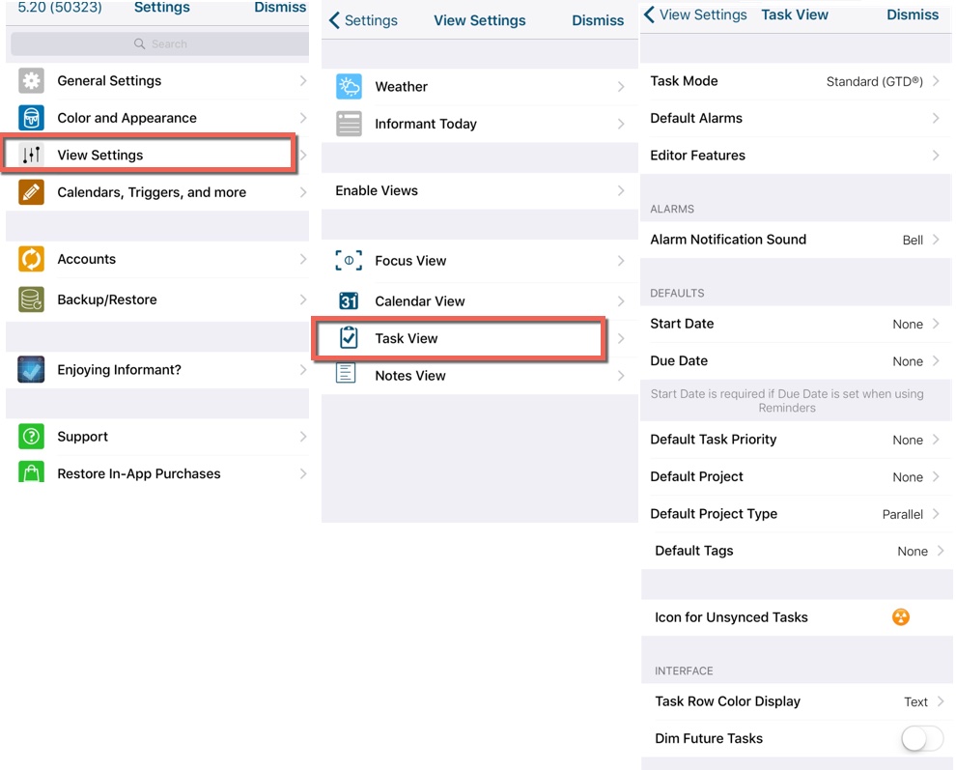Screen dimensions: 956x770
Task: Tap the Dismiss button on Task View
Action: [x=912, y=14]
